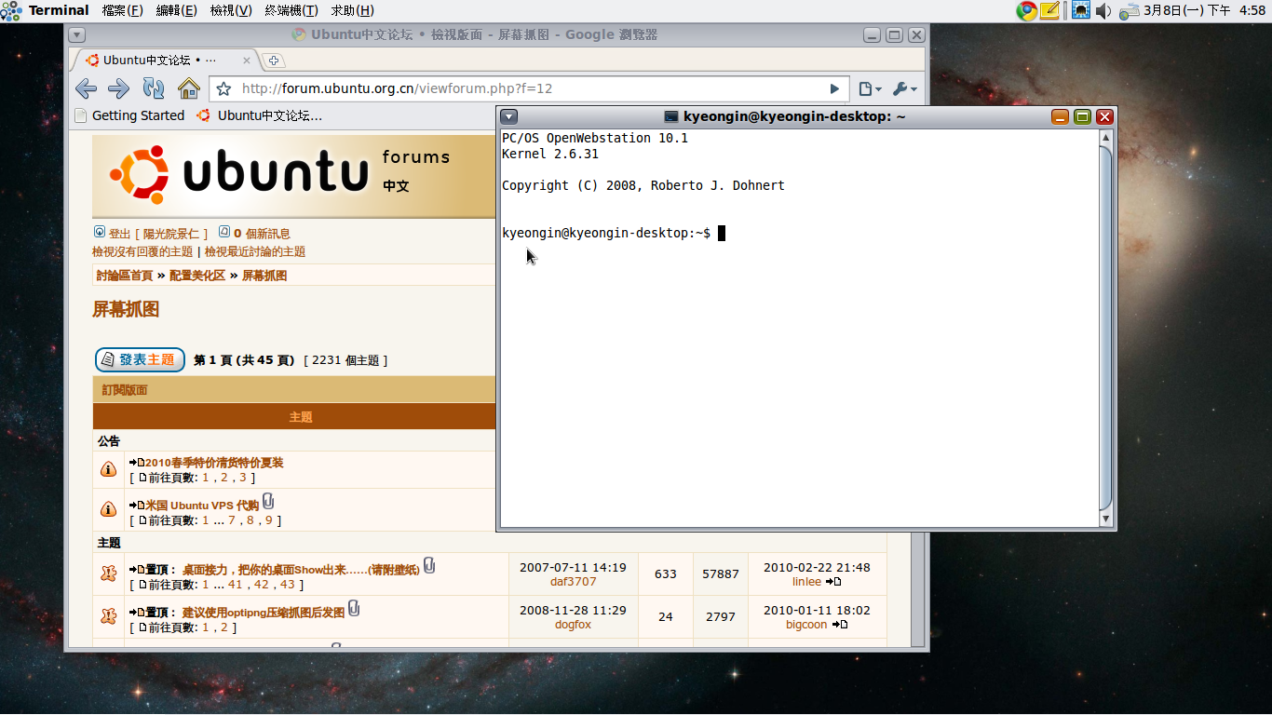Screen dimensions: 1272x715
Task: Open the Getting Started bookmark
Action: pos(129,115)
